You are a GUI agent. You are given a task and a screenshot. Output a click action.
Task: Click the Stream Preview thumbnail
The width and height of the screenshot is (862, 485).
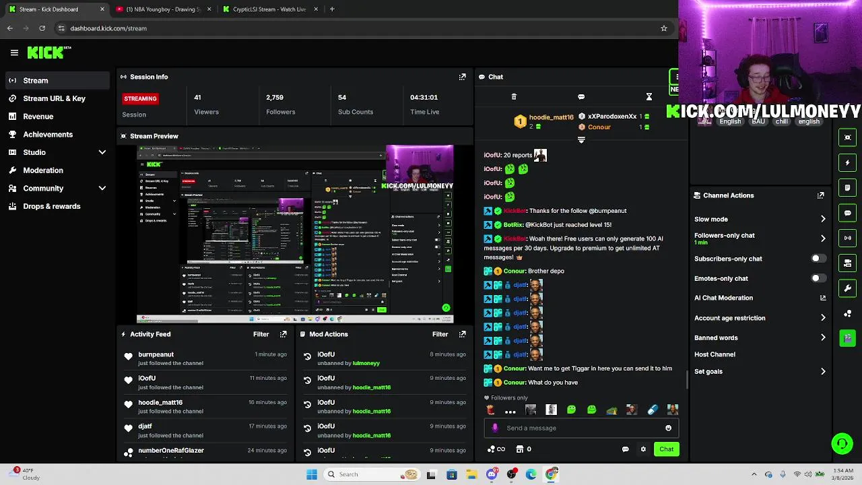tap(295, 234)
